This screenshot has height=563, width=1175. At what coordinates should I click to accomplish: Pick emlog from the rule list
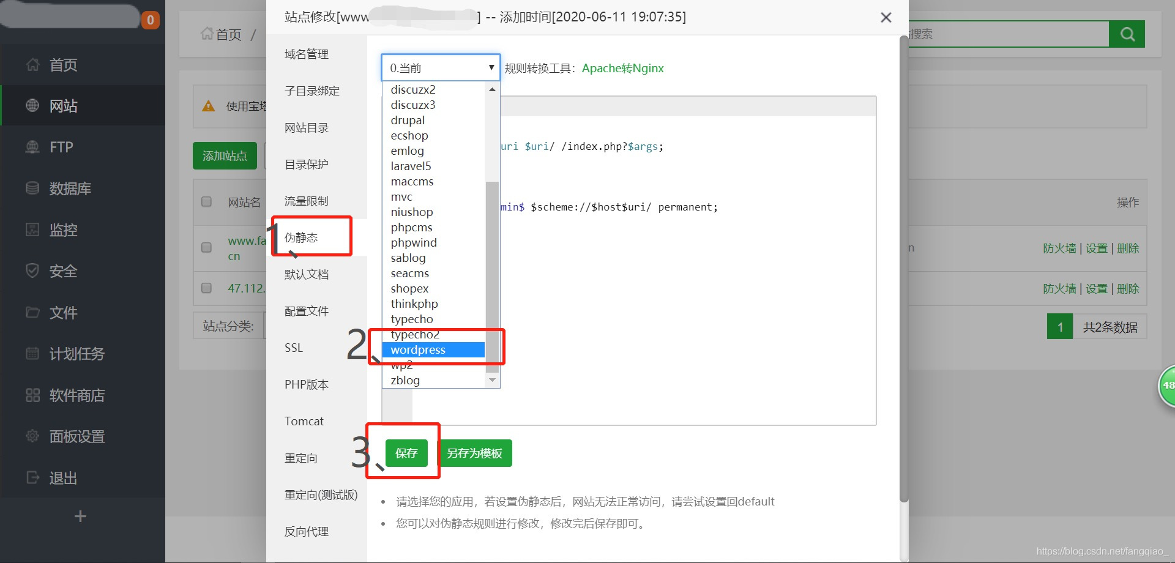point(407,151)
